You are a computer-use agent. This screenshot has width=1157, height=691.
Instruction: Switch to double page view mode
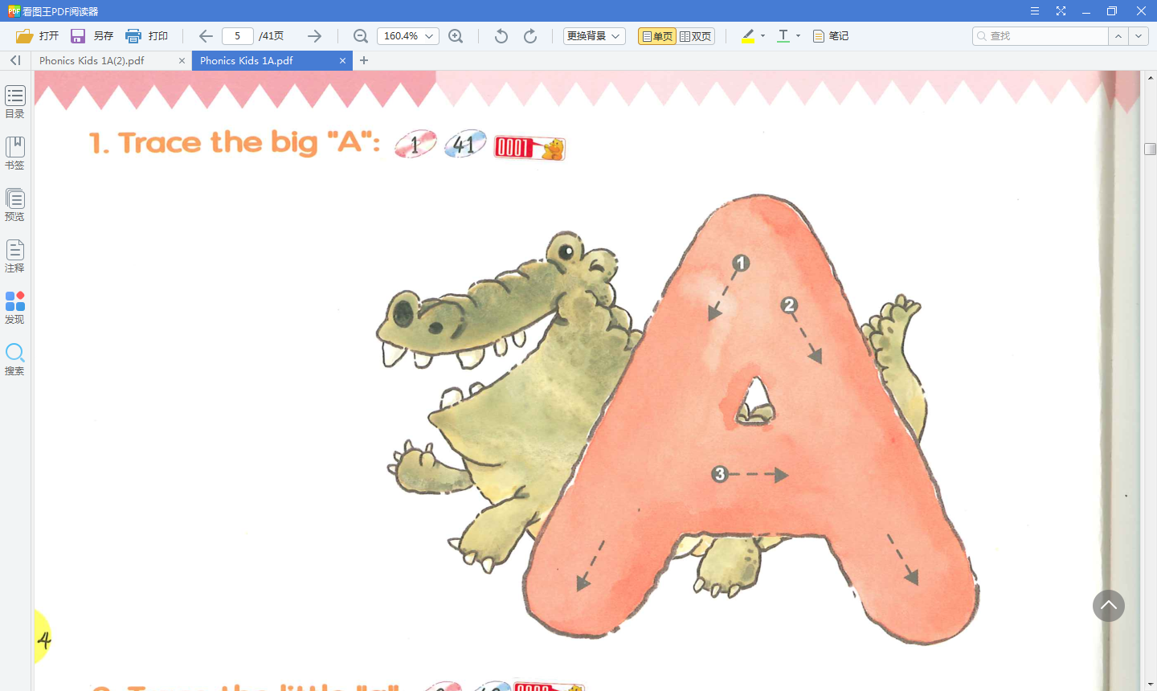pos(696,36)
